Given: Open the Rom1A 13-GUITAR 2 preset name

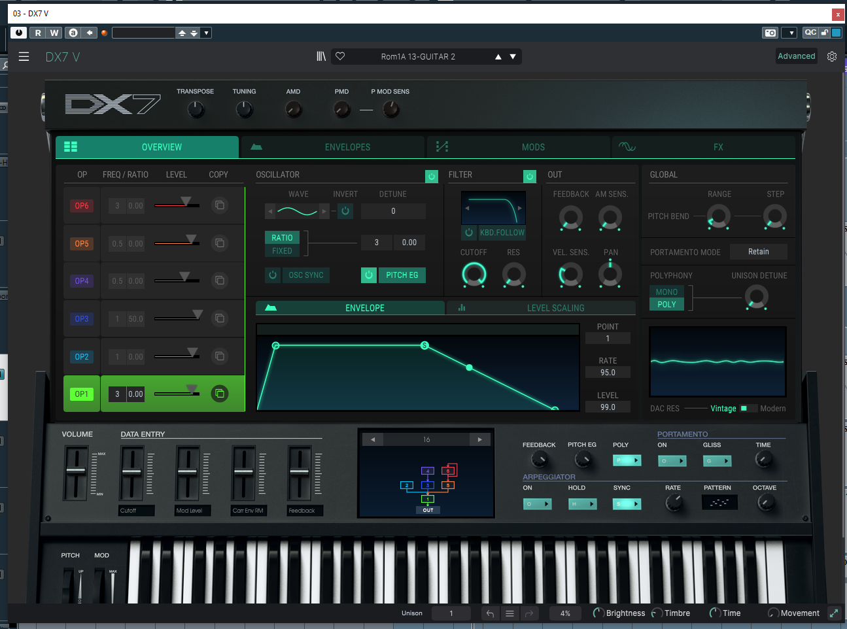Looking at the screenshot, I should [418, 57].
